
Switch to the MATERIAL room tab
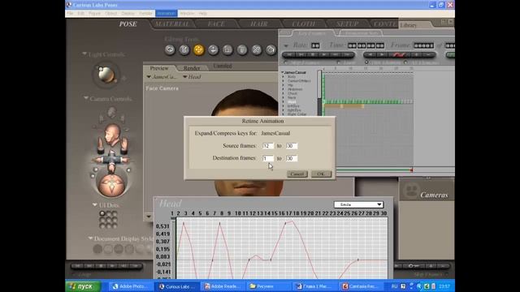coord(172,24)
